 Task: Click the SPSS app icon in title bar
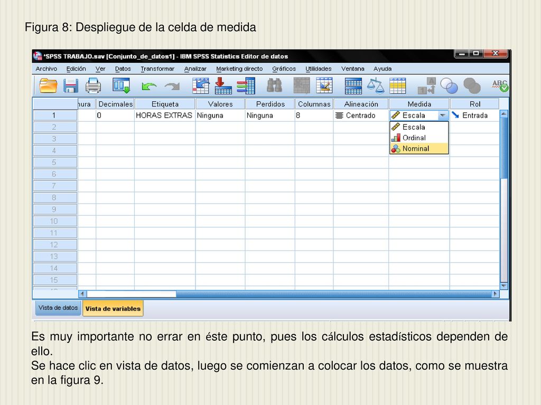(38, 56)
